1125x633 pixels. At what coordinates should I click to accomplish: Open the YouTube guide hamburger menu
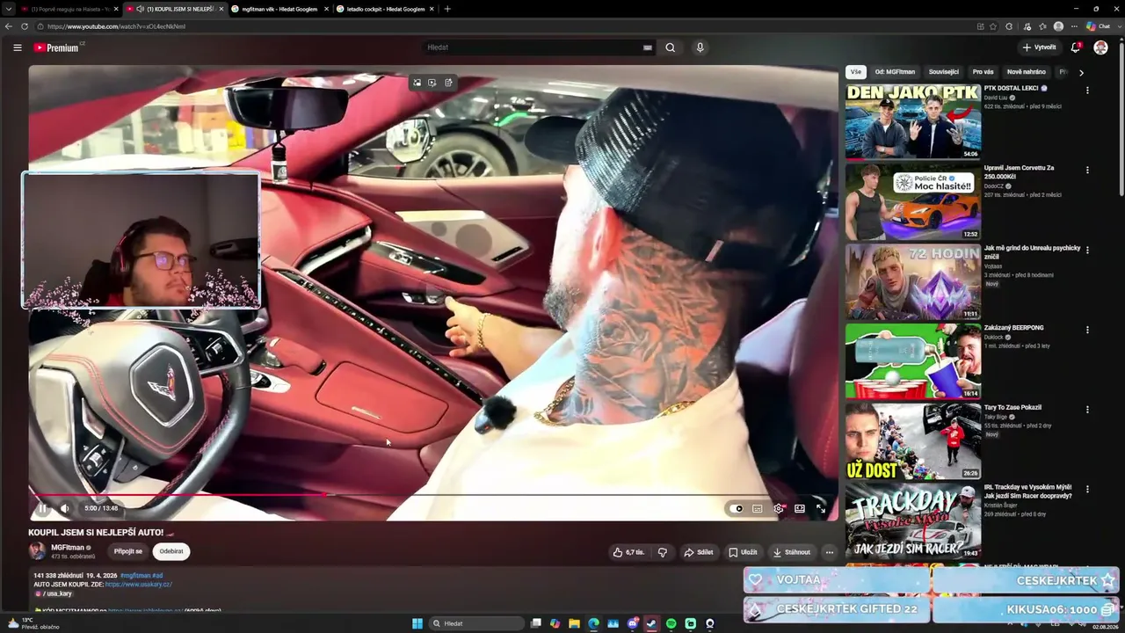[18, 47]
